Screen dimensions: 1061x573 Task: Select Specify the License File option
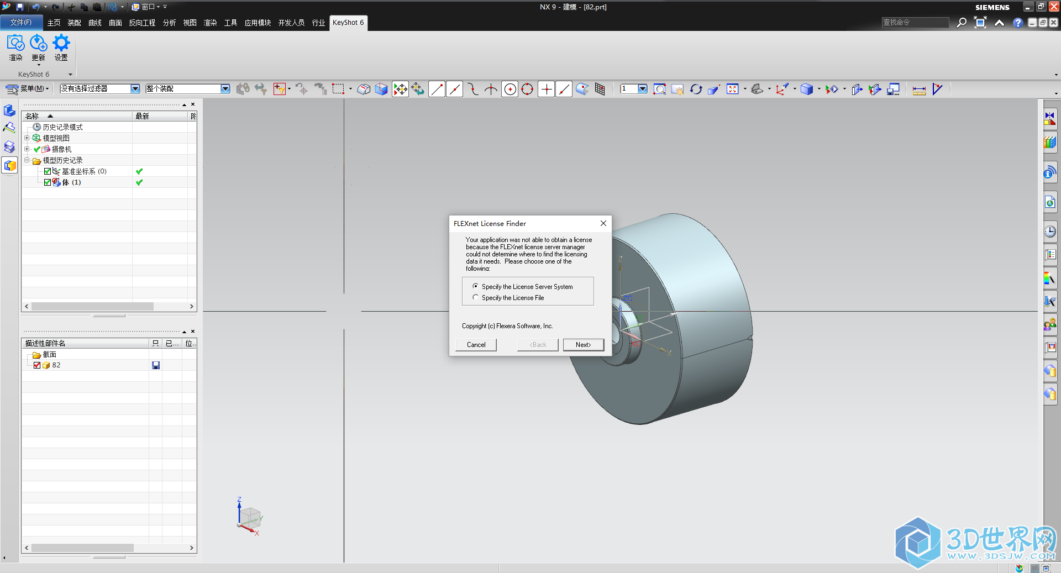pos(475,297)
